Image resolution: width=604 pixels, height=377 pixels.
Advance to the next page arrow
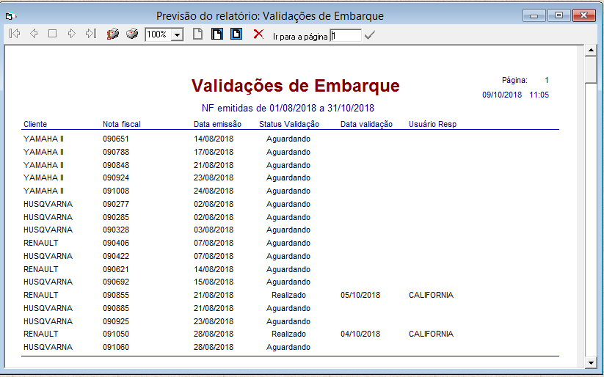point(71,34)
